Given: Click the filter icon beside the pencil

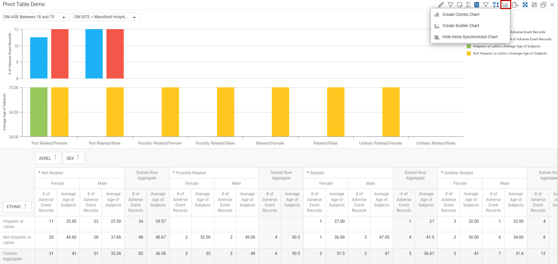Looking at the screenshot, I should [451, 5].
